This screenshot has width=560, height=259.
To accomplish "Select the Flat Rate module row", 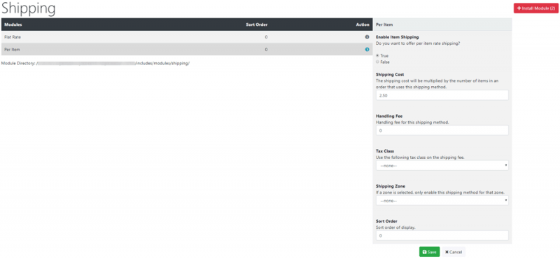I will click(186, 37).
